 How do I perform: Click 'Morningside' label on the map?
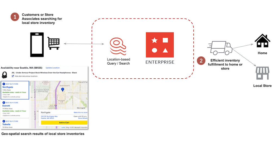81,108
